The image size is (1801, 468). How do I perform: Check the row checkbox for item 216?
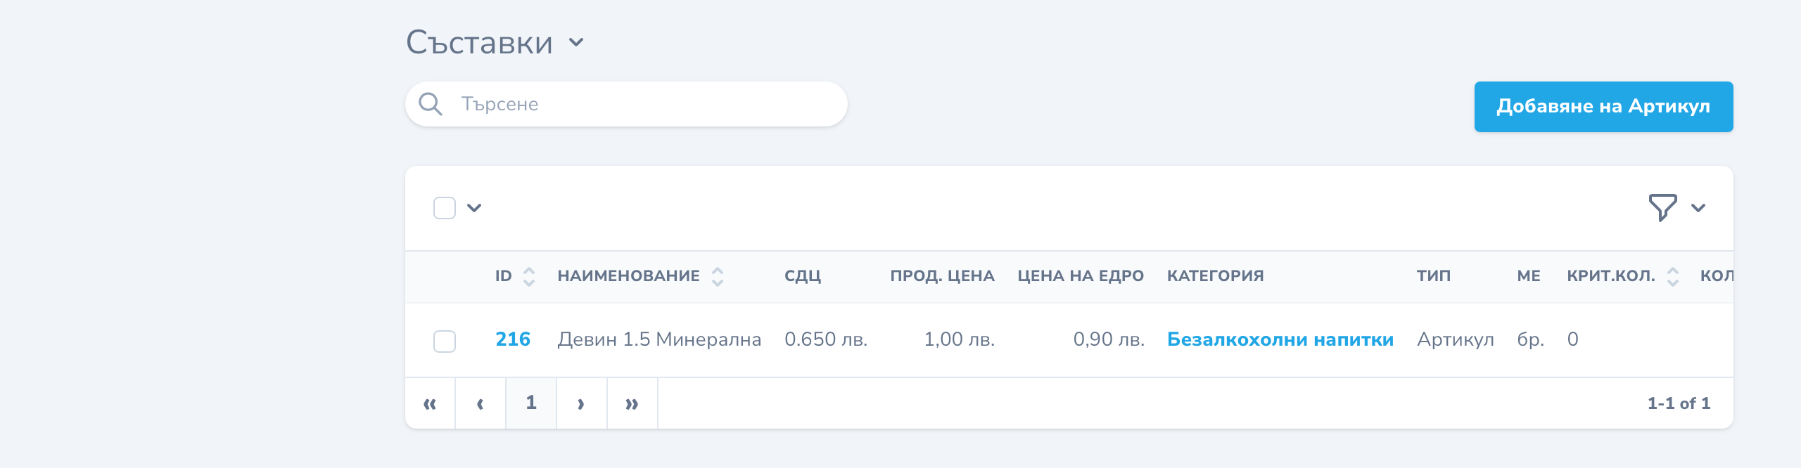point(445,342)
